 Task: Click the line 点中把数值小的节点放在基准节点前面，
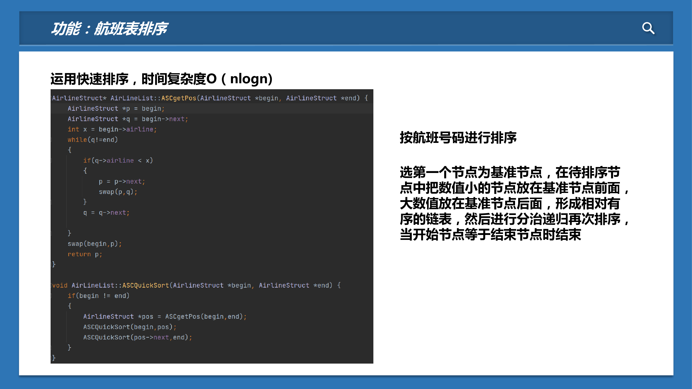(515, 188)
